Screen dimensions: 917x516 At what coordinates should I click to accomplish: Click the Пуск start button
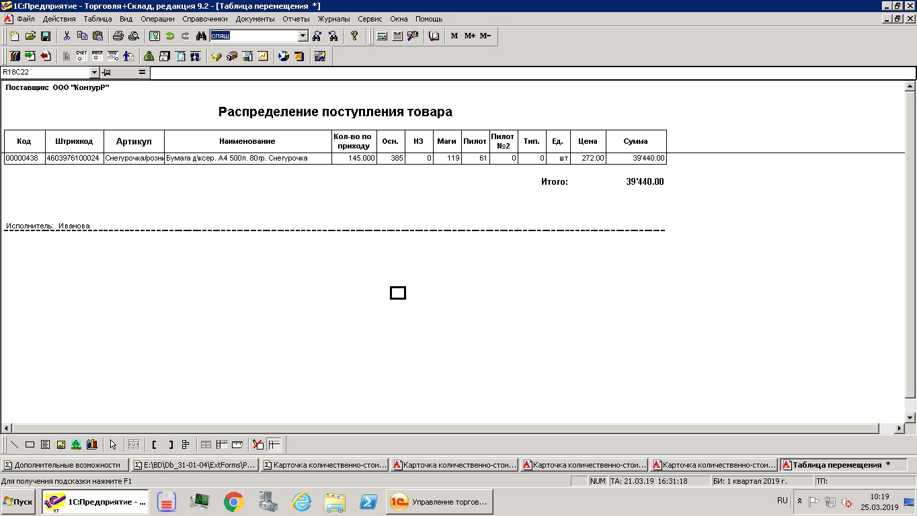coord(18,502)
